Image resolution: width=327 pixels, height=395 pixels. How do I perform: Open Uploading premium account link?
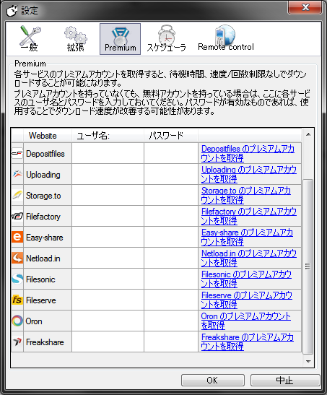click(249, 174)
